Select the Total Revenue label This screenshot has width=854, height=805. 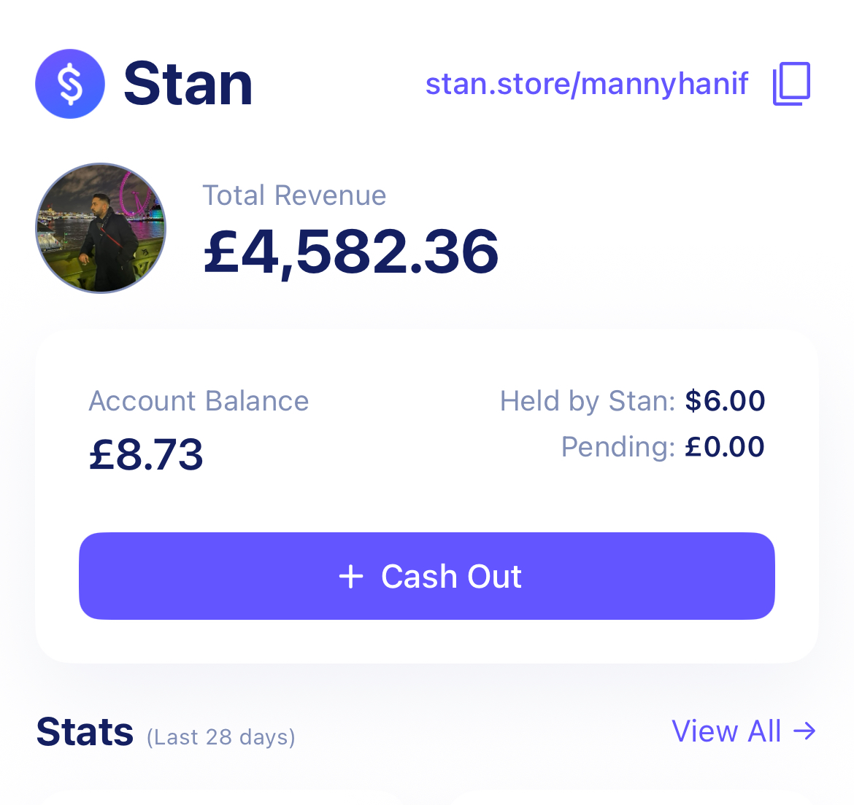[294, 195]
